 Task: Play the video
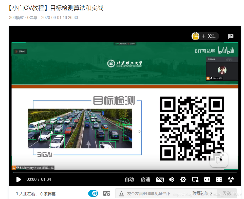click(19, 179)
